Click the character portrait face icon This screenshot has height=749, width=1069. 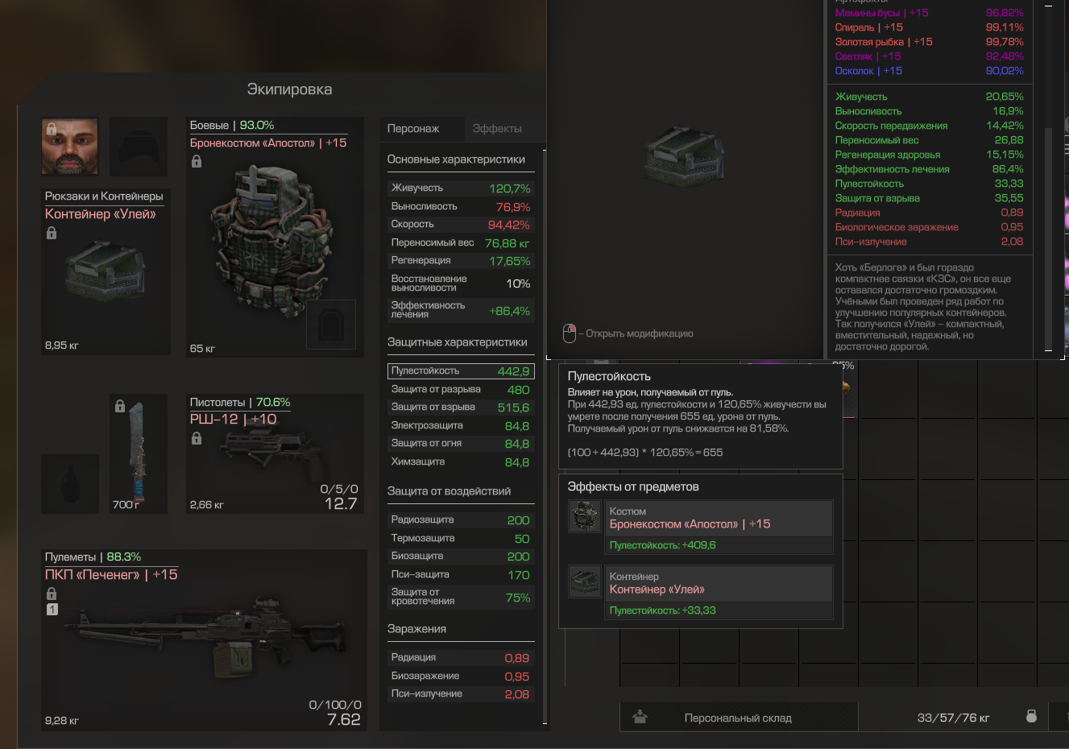coord(70,147)
